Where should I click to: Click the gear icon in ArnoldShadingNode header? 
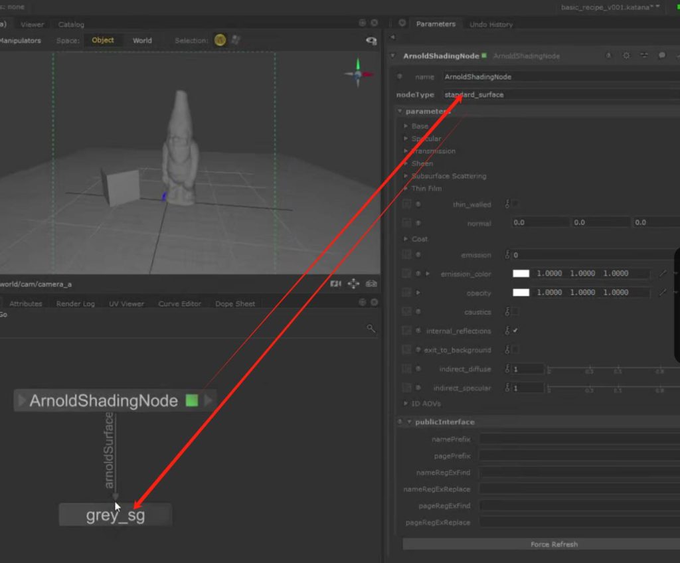pyautogui.click(x=626, y=56)
